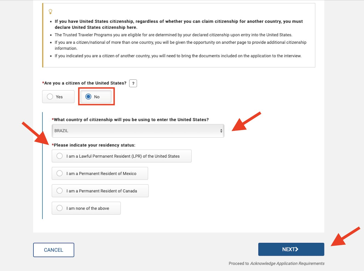Select the 'I am none of the above' option
364x271 pixels.
[x=86, y=208]
